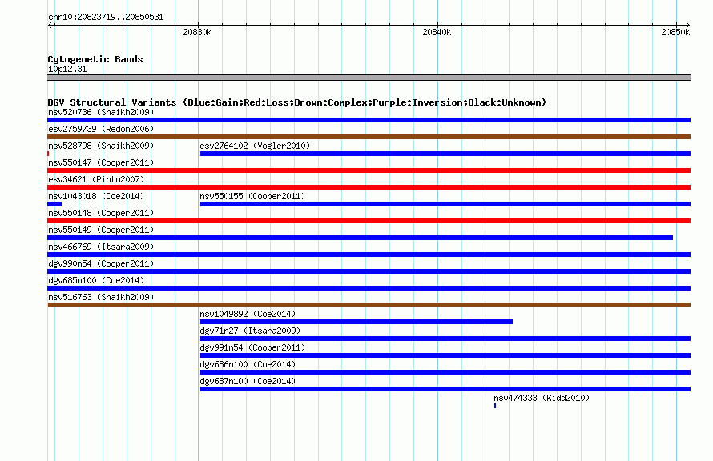Open nsv516763 (Shaikh2009) variant label
713x461 pixels.
click(x=101, y=297)
